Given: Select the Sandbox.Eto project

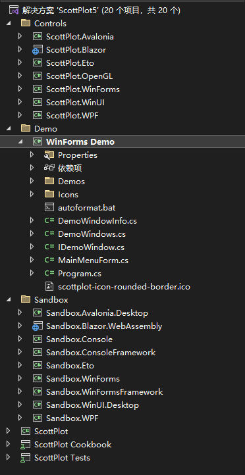Looking at the screenshot, I should 70,366.
